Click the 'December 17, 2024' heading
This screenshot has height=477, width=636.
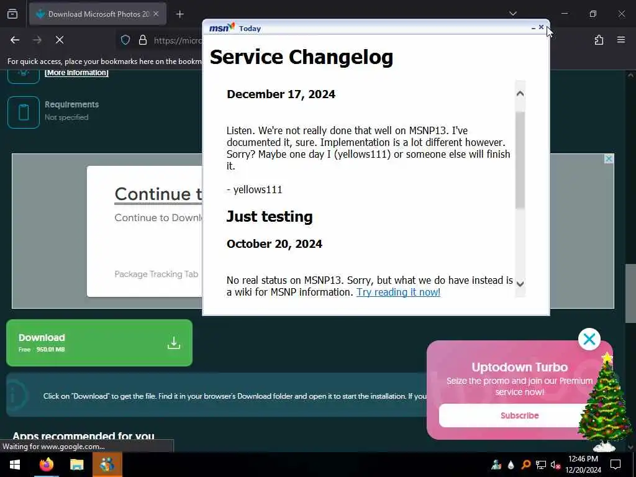click(x=281, y=94)
